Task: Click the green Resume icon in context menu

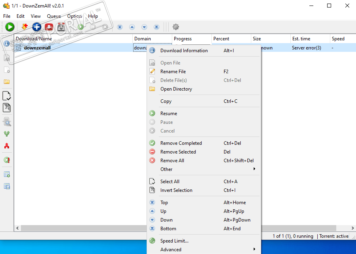Action: pos(152,113)
